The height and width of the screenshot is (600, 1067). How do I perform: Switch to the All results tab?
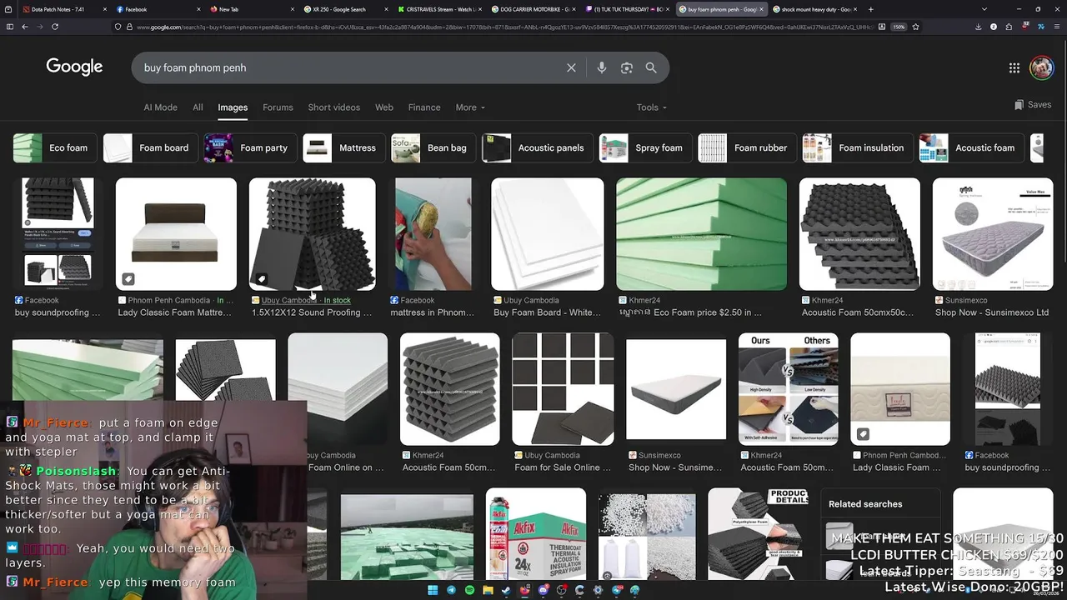[x=198, y=107]
